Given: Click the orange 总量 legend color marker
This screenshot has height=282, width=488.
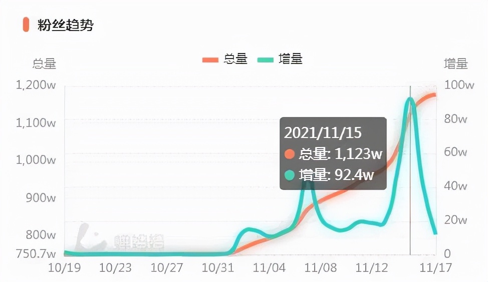Looking at the screenshot, I should (210, 59).
